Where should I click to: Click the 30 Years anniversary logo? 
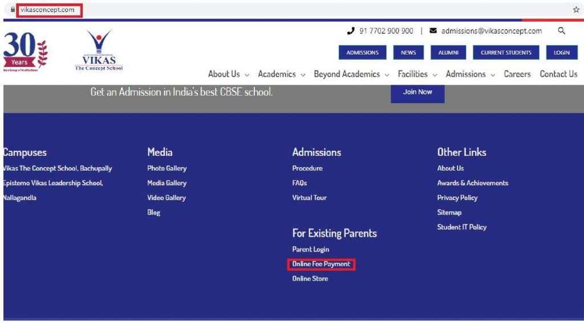[25, 52]
